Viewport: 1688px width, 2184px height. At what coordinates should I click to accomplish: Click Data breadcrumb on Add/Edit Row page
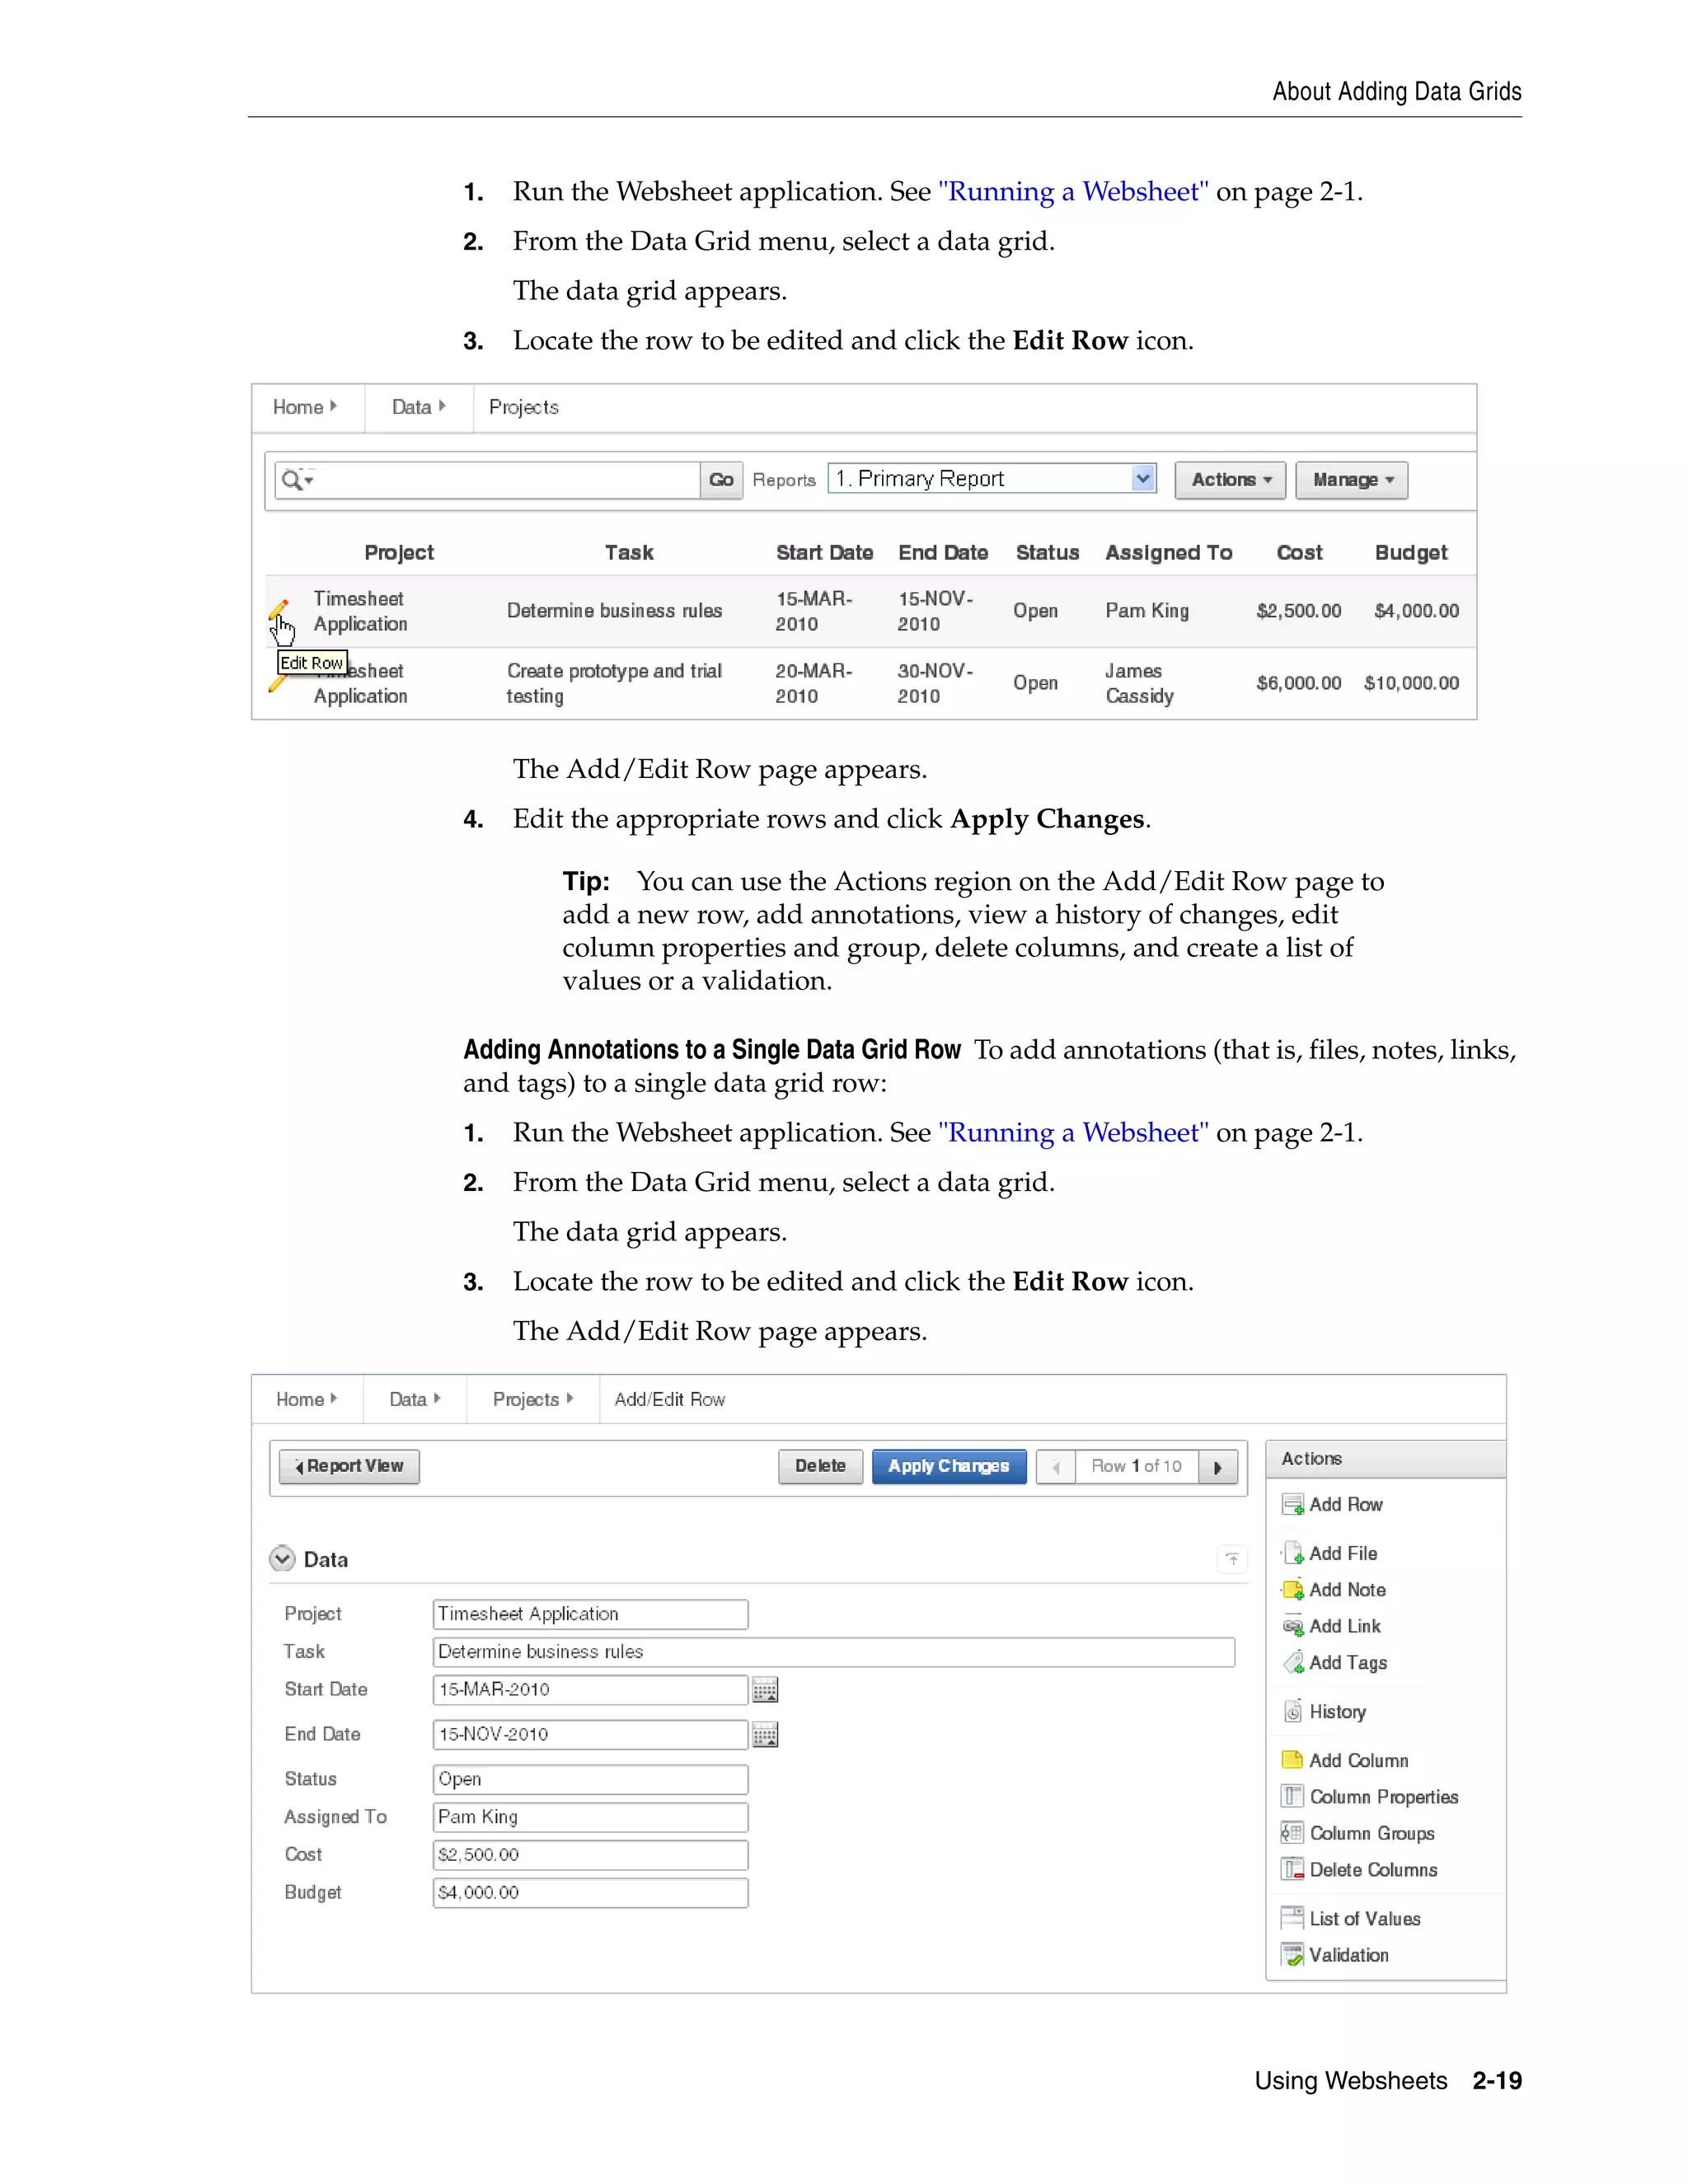tap(408, 1400)
